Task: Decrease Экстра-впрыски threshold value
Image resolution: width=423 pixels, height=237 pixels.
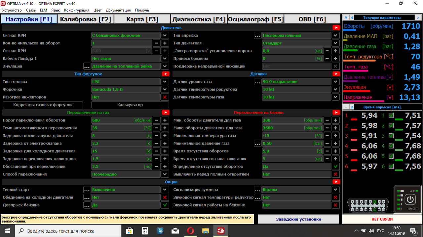Action: tap(327, 51)
